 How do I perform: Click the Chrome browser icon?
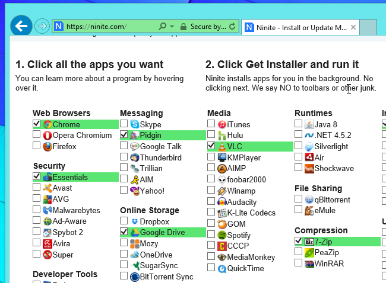pyautogui.click(x=48, y=125)
